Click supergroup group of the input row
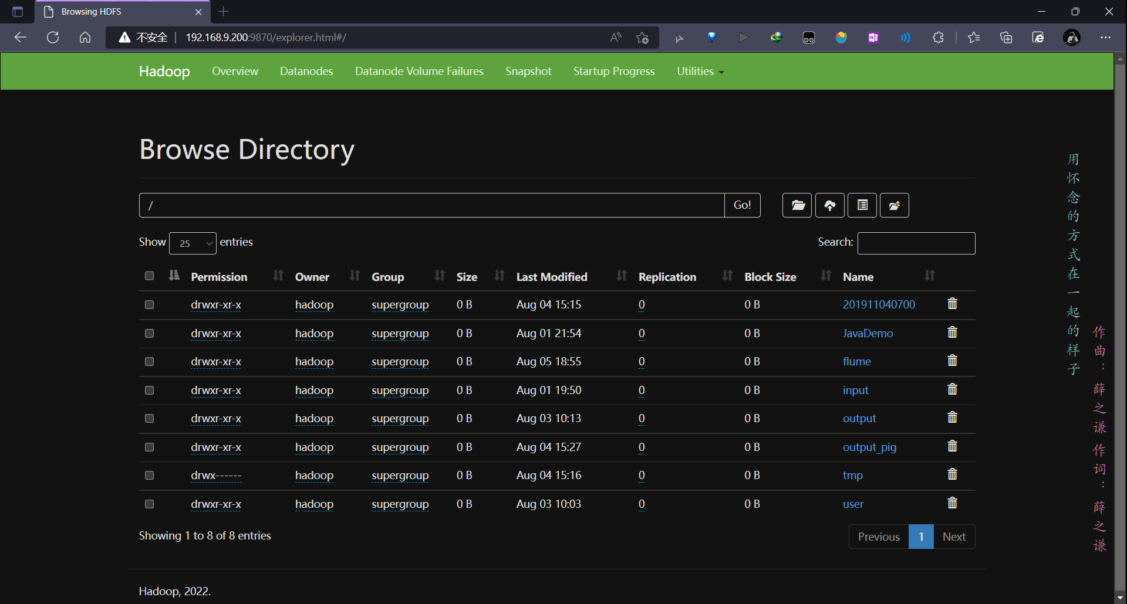This screenshot has height=604, width=1127. coord(400,390)
